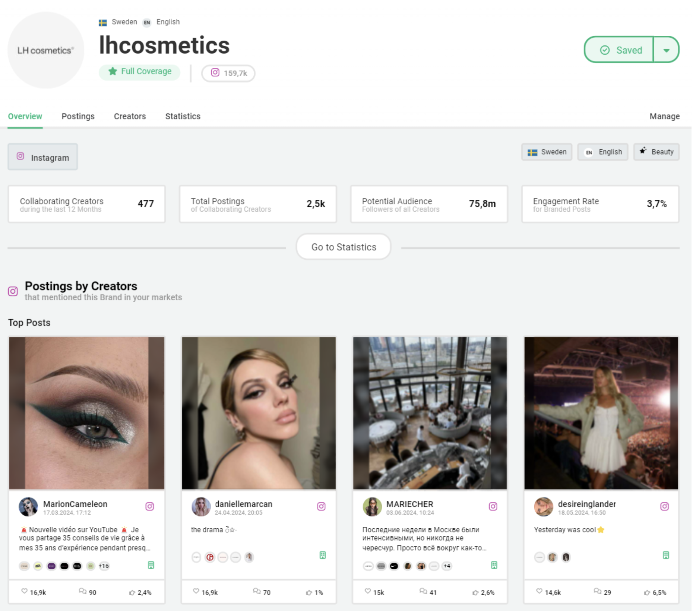693x611 pixels.
Task: Expand the +4 tagged brands on MARIECHER's post
Action: 447,566
